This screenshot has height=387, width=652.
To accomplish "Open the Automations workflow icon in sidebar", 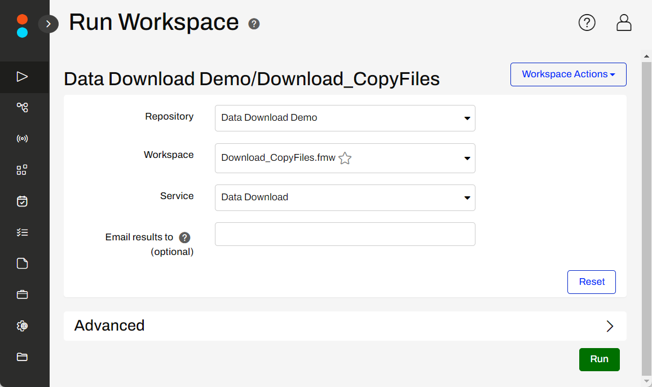I will point(22,107).
